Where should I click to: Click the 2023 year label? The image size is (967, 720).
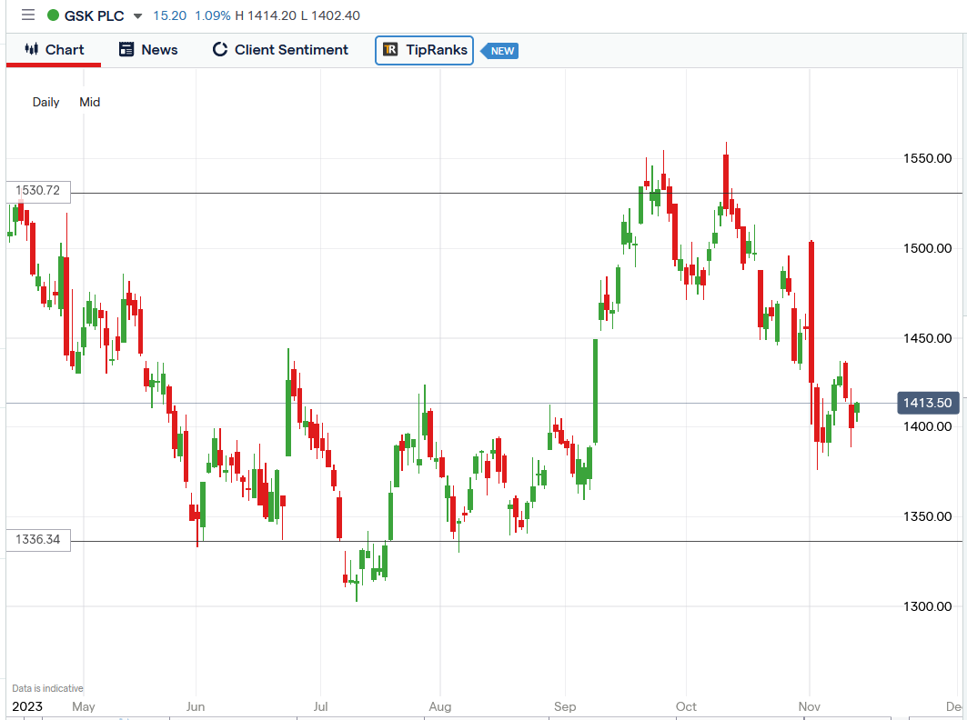coord(27,706)
